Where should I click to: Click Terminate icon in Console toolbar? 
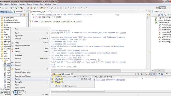click(135, 74)
